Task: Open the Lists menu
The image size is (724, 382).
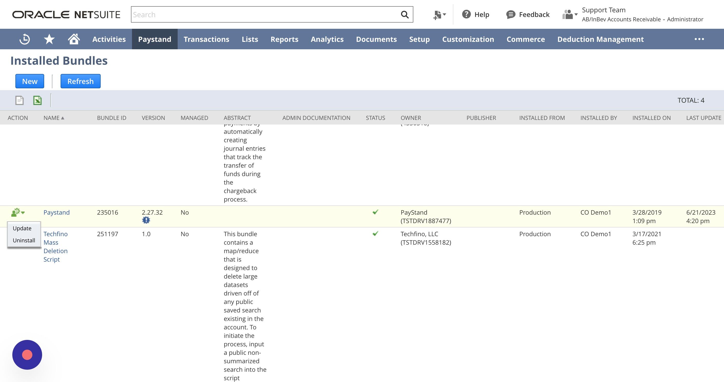Action: point(250,39)
